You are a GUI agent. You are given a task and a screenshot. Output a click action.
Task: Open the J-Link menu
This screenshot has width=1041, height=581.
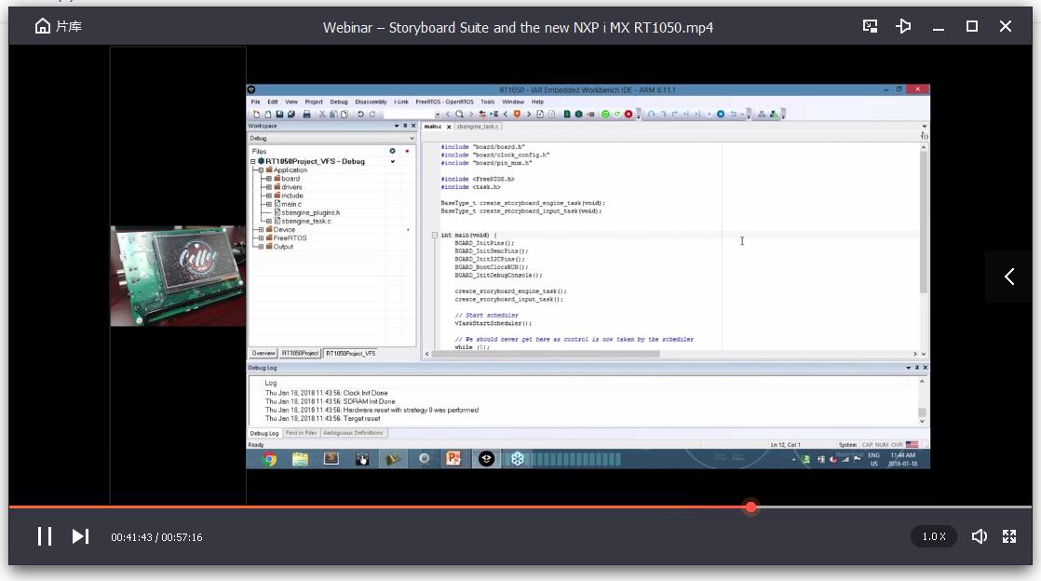coord(401,102)
